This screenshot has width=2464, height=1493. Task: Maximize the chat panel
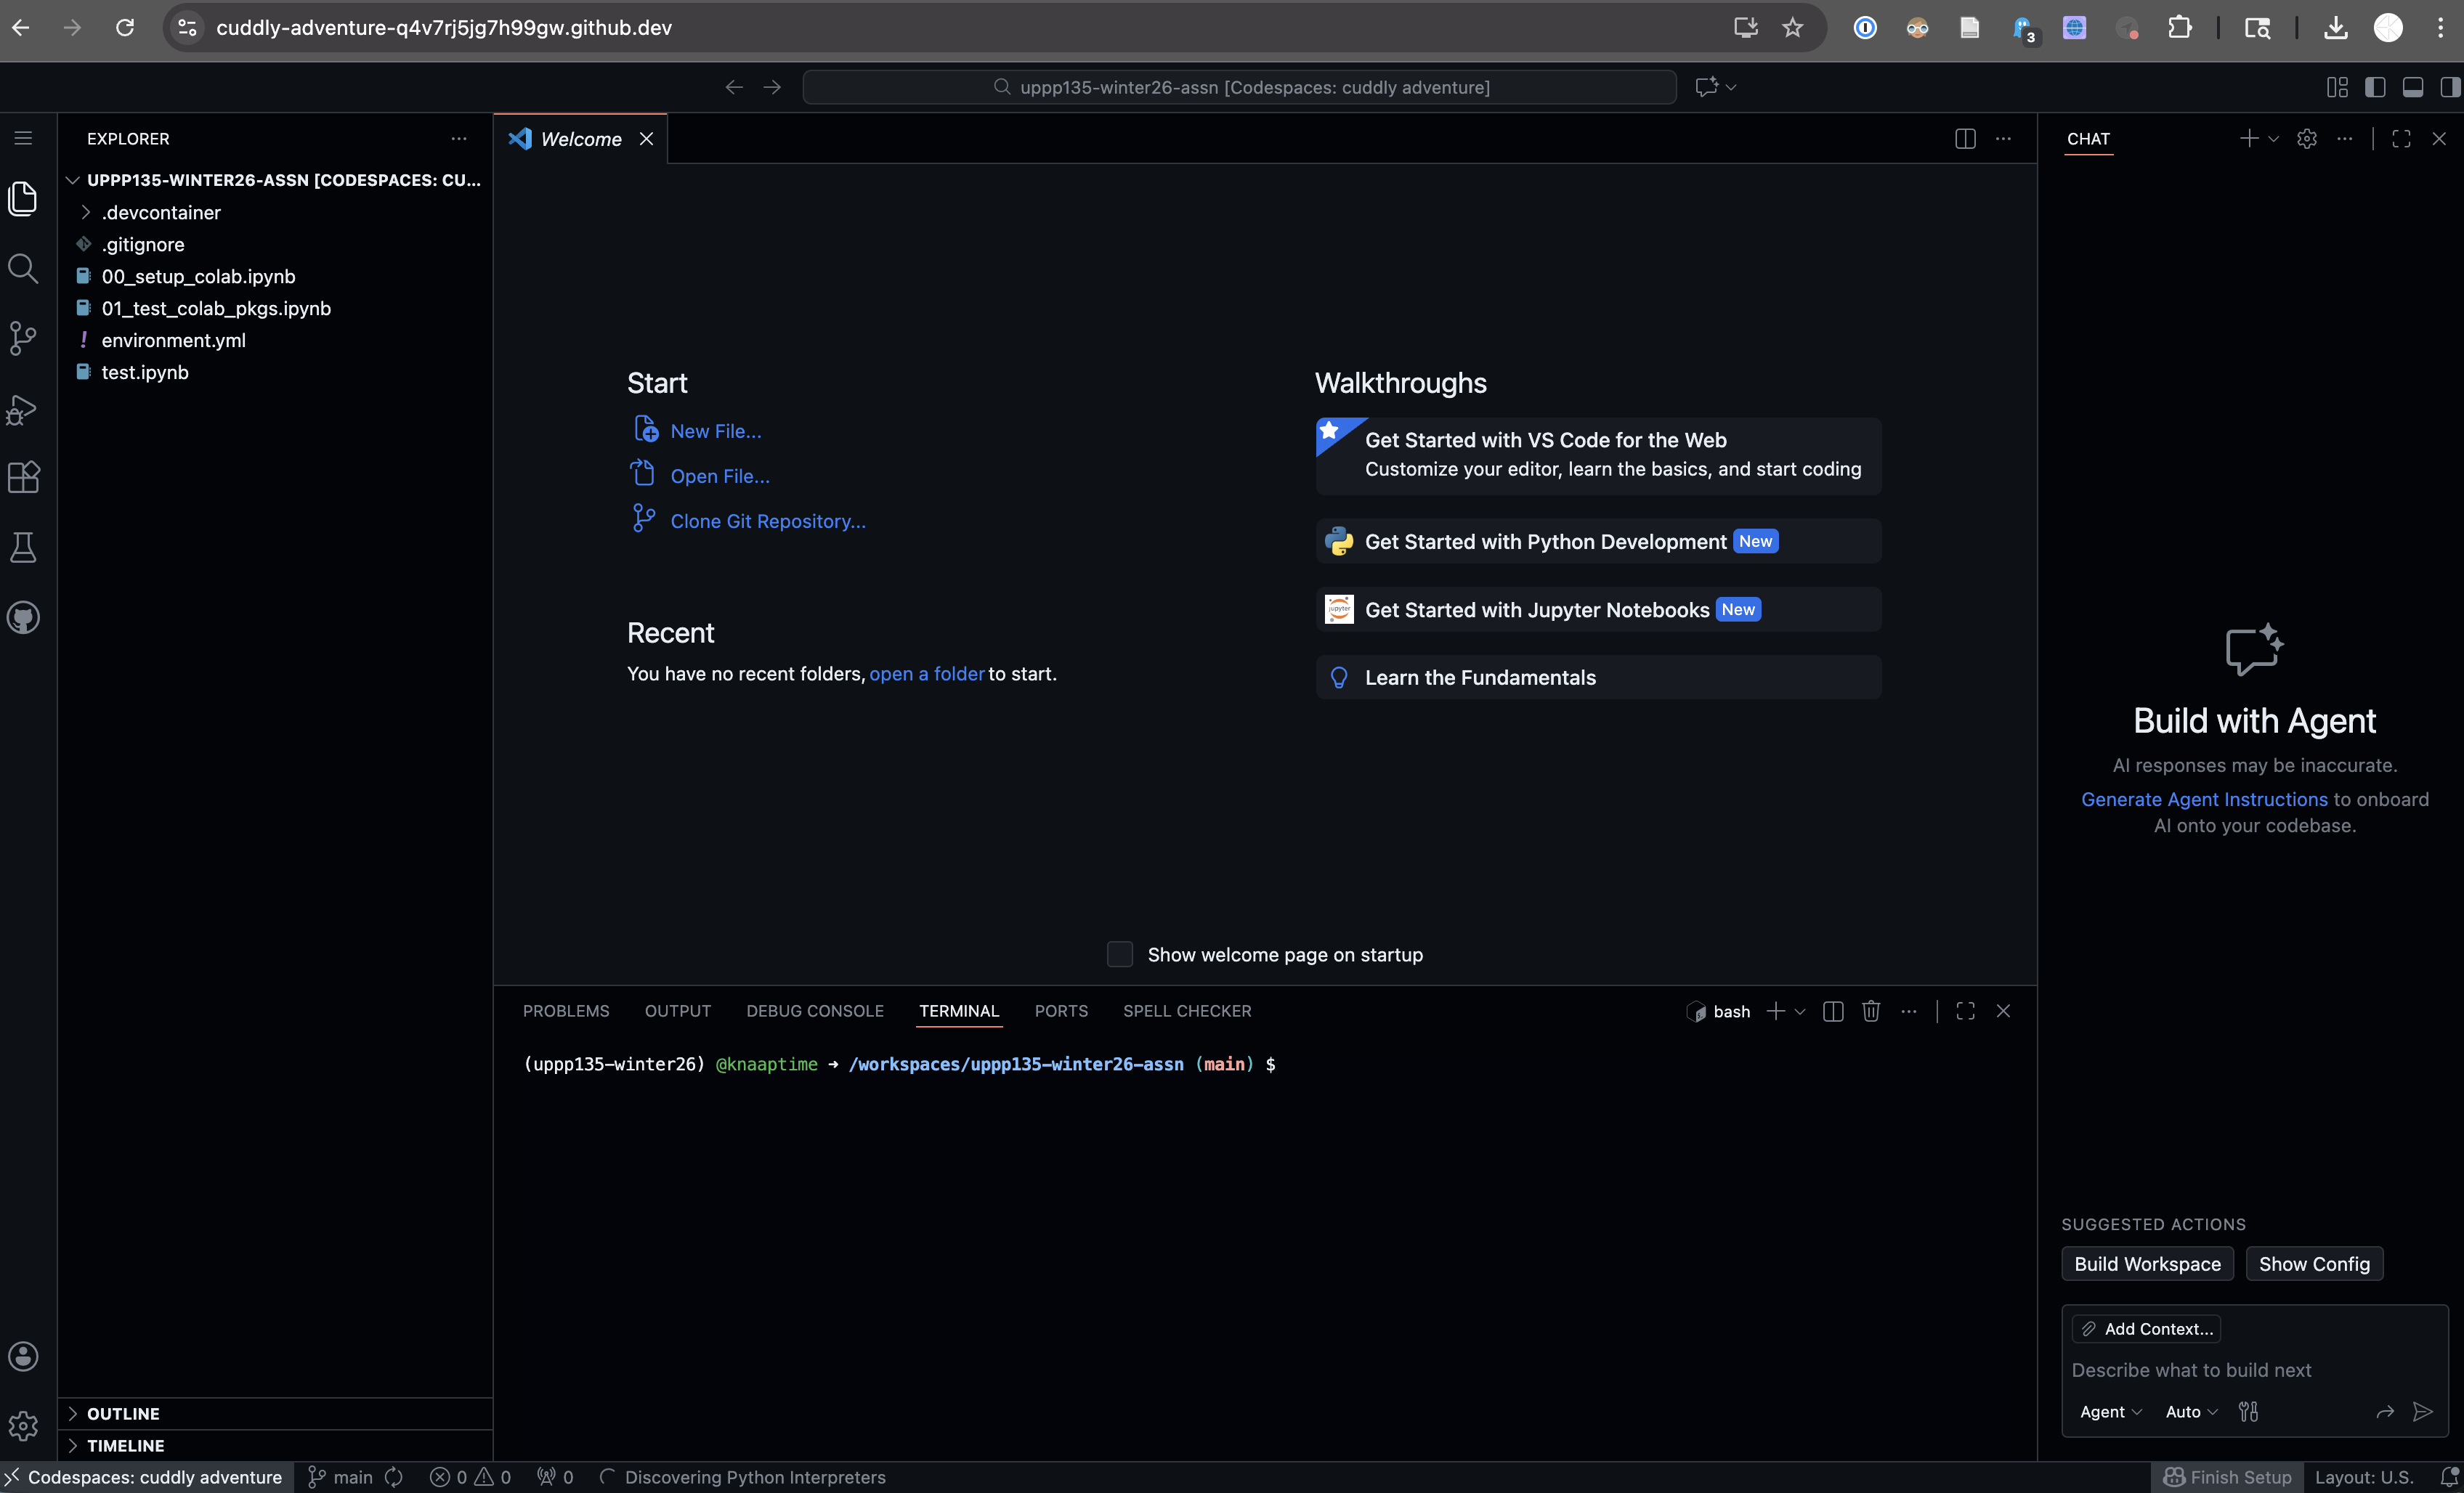2401,139
